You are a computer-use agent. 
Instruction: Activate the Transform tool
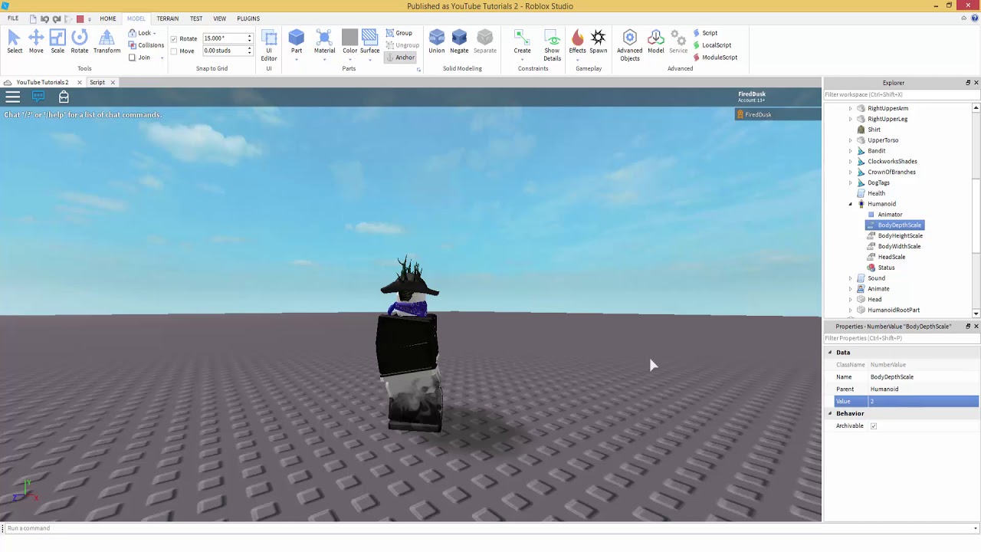107,42
